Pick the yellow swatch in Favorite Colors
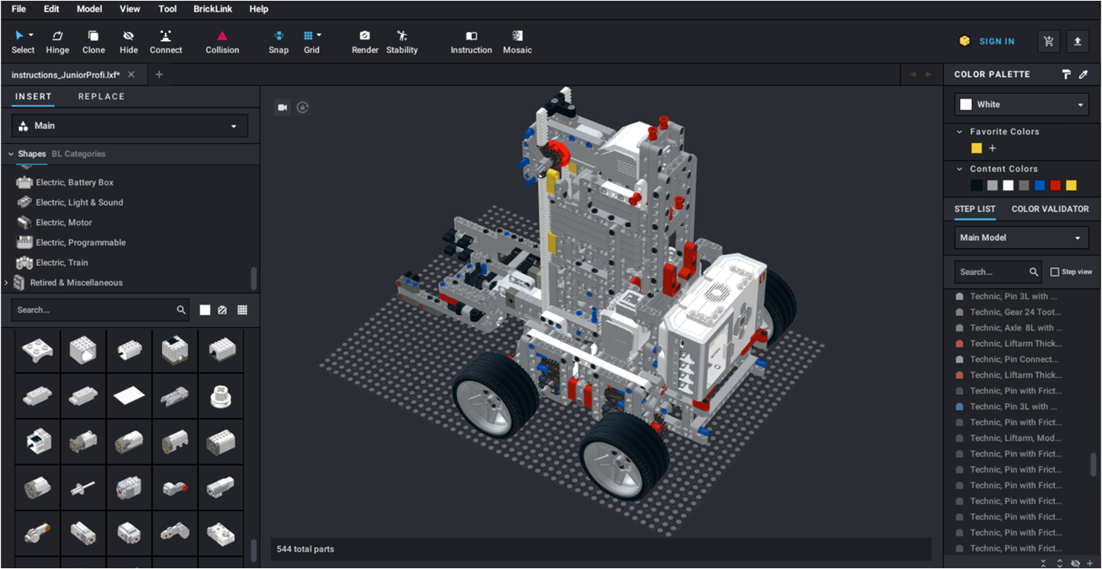The height and width of the screenshot is (569, 1102). (977, 148)
